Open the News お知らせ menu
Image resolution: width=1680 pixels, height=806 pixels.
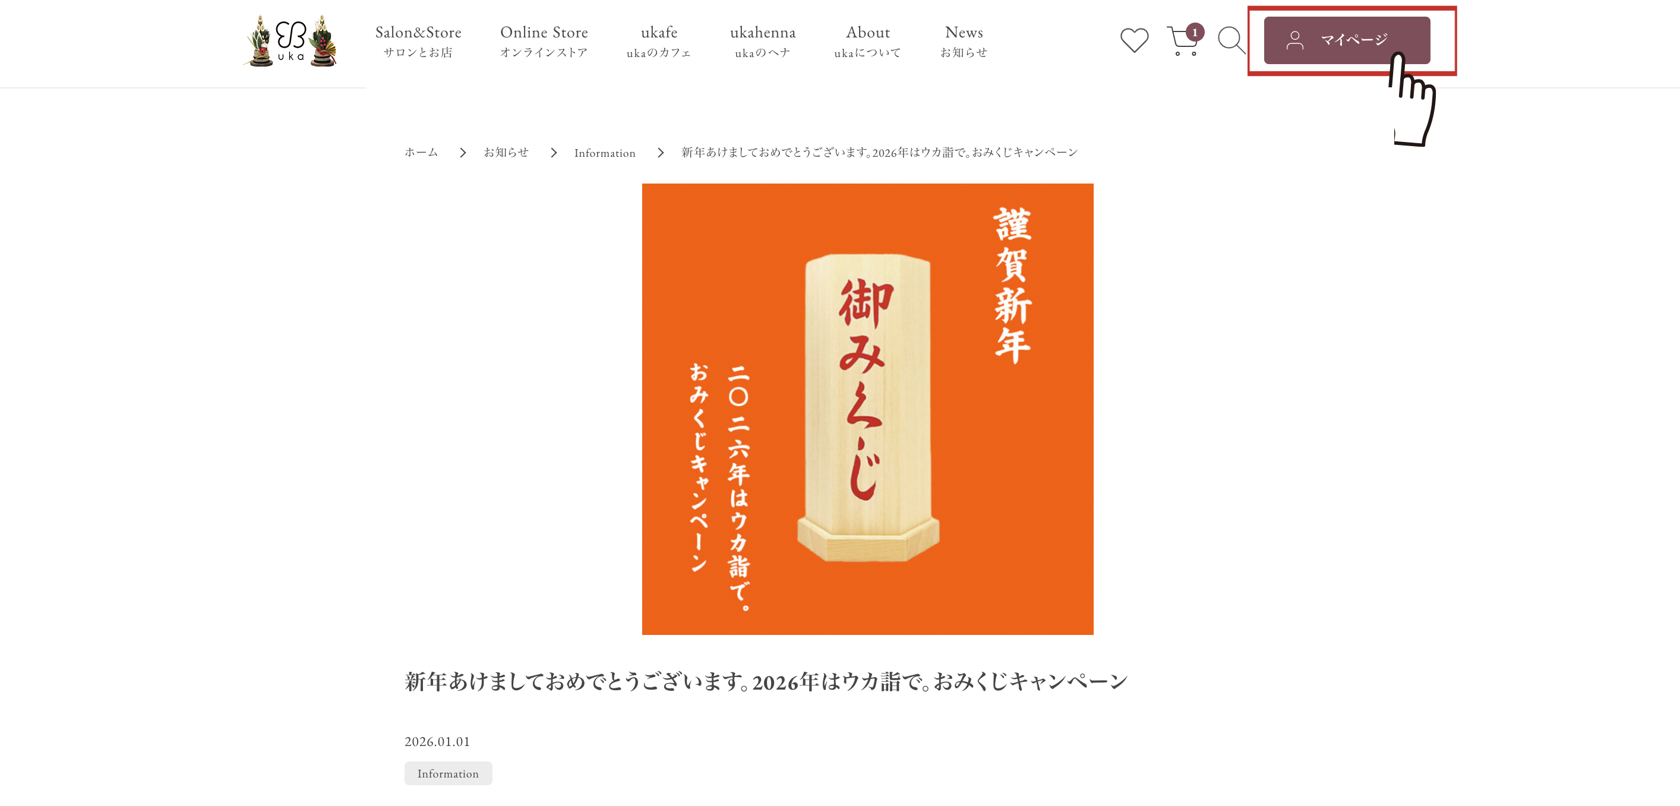[963, 41]
